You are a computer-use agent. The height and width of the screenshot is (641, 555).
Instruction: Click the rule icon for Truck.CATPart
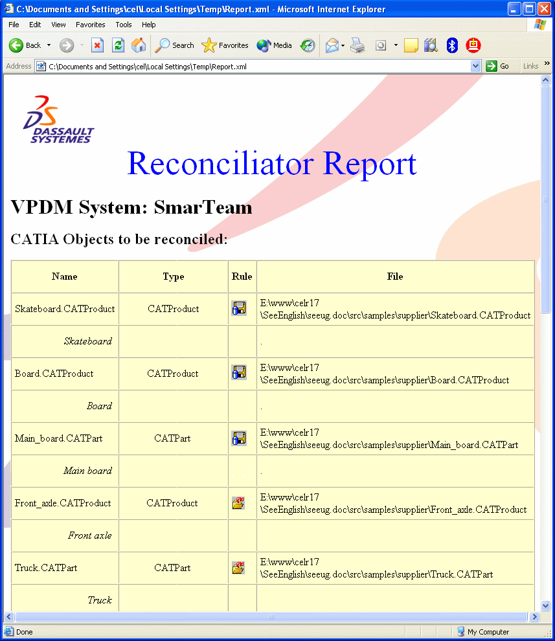239,568
